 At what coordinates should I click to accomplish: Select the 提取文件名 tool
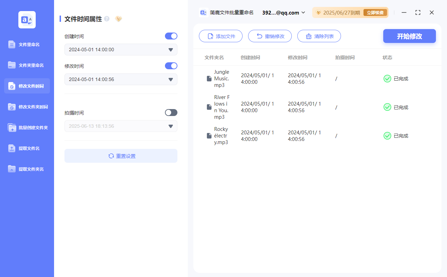[x=27, y=148]
